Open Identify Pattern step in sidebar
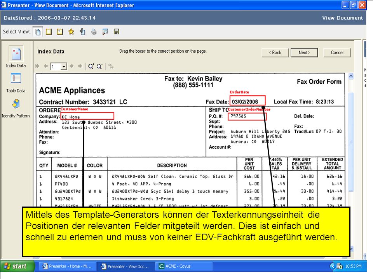 pos(16,108)
